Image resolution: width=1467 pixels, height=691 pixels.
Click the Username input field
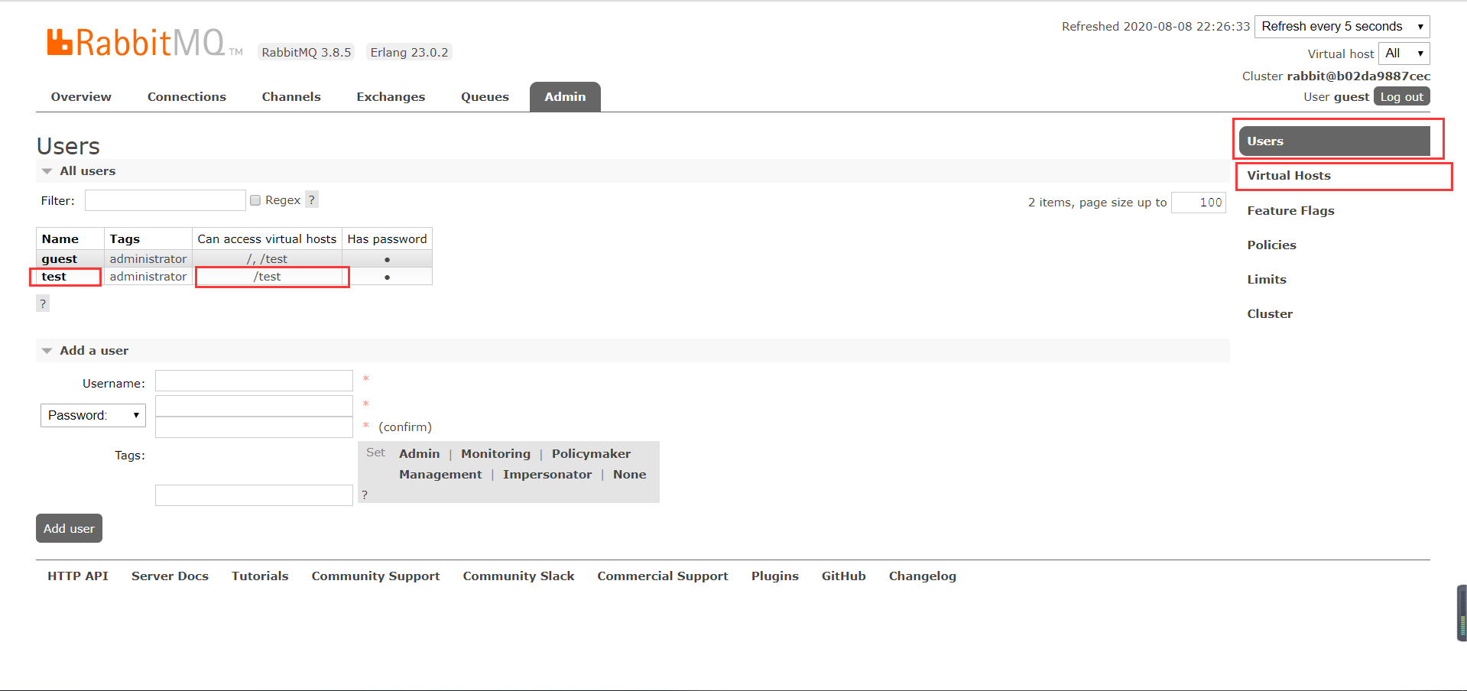click(x=254, y=381)
